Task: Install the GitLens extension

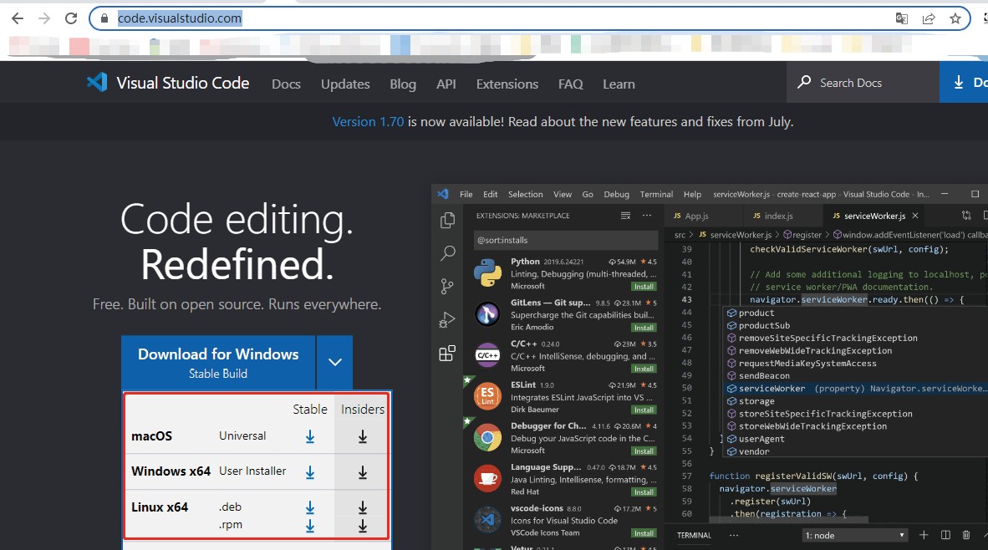Action: [644, 328]
